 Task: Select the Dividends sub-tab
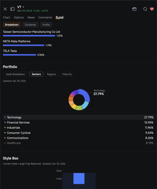click(30, 25)
